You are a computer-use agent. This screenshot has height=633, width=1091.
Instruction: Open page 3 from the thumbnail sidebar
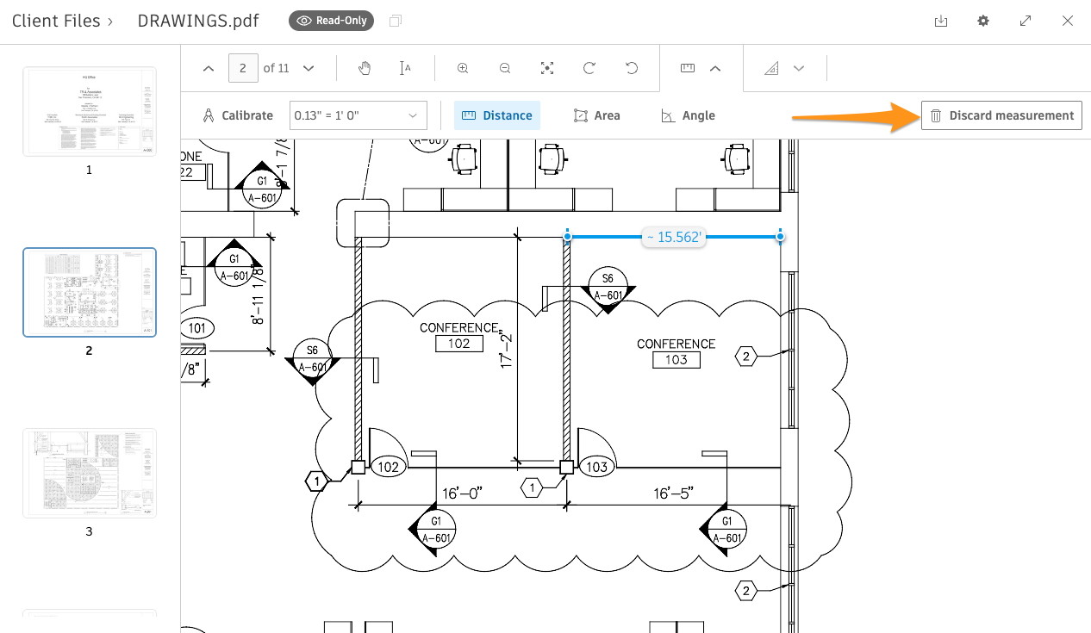tap(89, 472)
